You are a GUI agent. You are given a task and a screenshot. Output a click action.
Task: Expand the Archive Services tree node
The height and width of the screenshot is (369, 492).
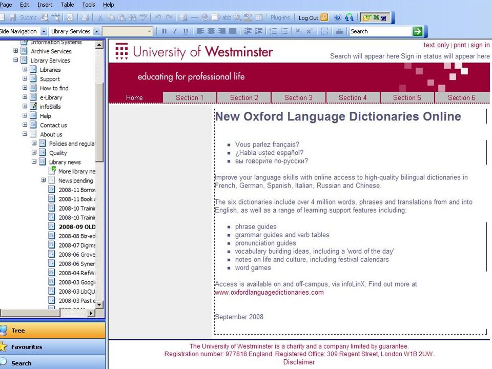click(16, 51)
